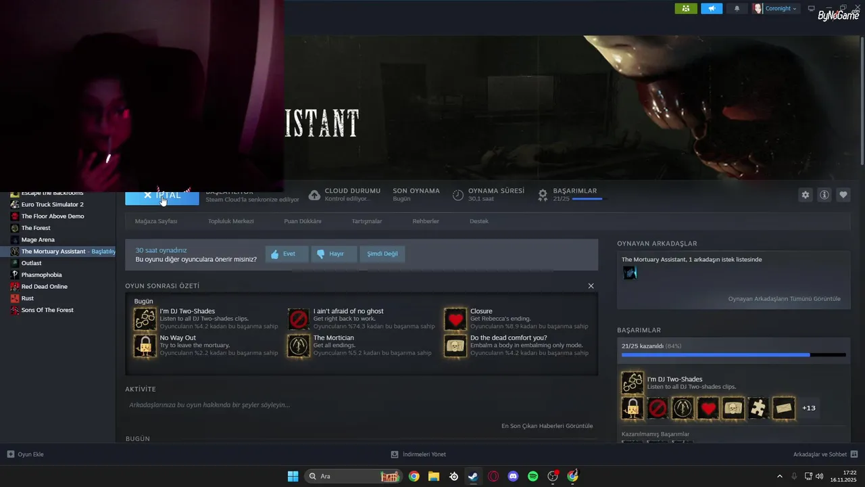Cancel launch with the İPTAL button
Image resolution: width=865 pixels, height=487 pixels.
click(162, 195)
